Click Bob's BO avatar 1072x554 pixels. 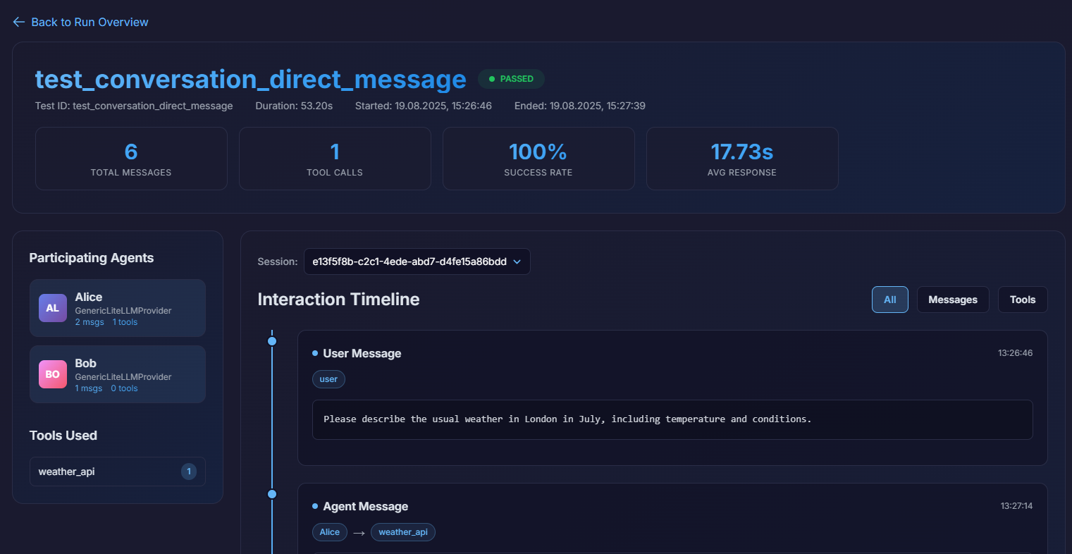tap(53, 374)
